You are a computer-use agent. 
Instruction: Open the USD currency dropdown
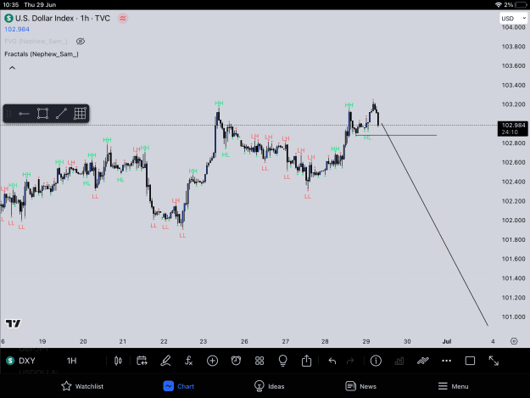click(513, 19)
